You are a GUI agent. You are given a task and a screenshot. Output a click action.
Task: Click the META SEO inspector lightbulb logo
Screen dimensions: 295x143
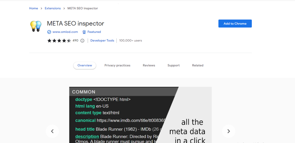pos(36,26)
